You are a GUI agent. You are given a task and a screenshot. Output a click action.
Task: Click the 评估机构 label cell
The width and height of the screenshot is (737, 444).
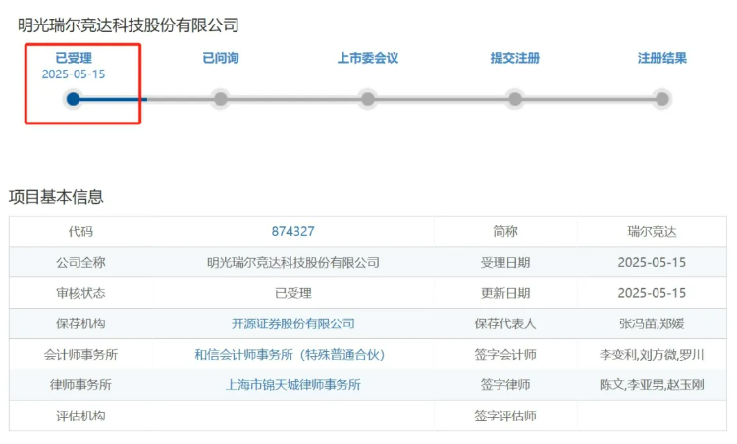[x=80, y=416]
